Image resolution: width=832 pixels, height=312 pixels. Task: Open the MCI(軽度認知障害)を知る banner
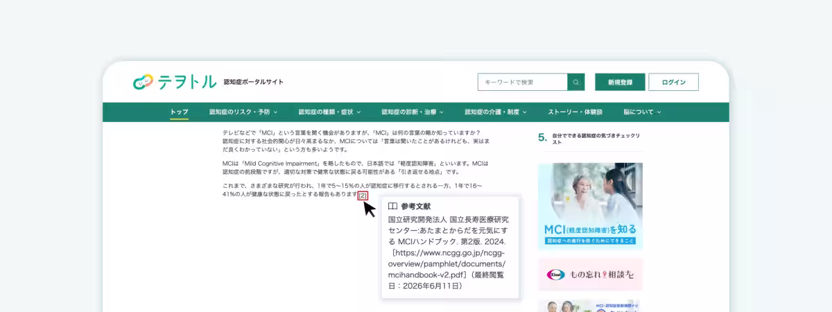click(x=590, y=206)
